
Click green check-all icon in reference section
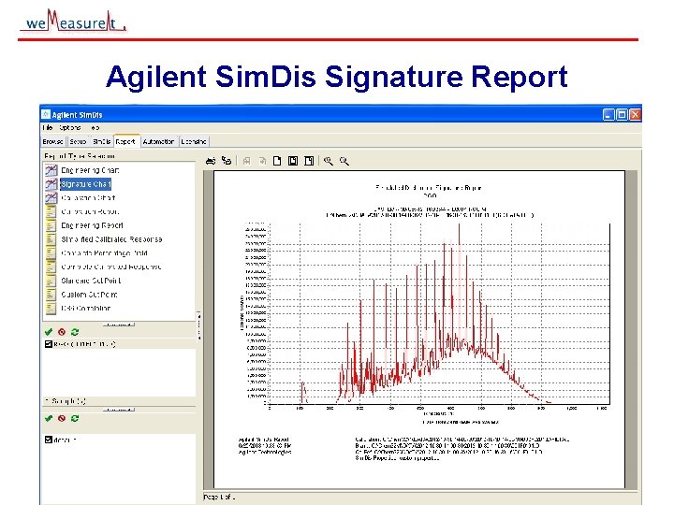coord(49,332)
